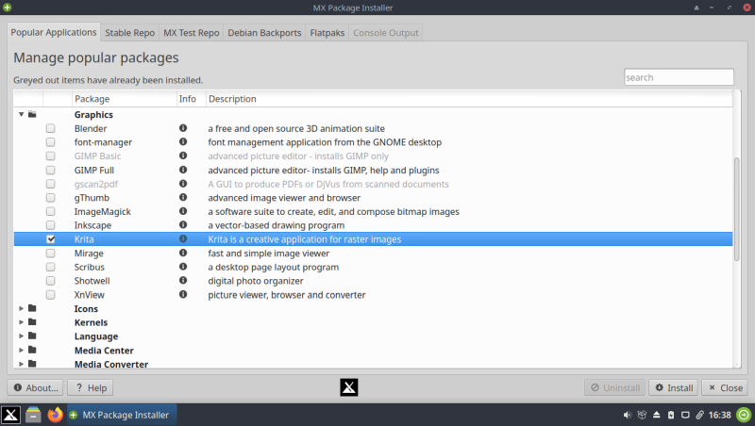Launch the file manager from taskbar
The width and height of the screenshot is (755, 426).
(x=33, y=415)
